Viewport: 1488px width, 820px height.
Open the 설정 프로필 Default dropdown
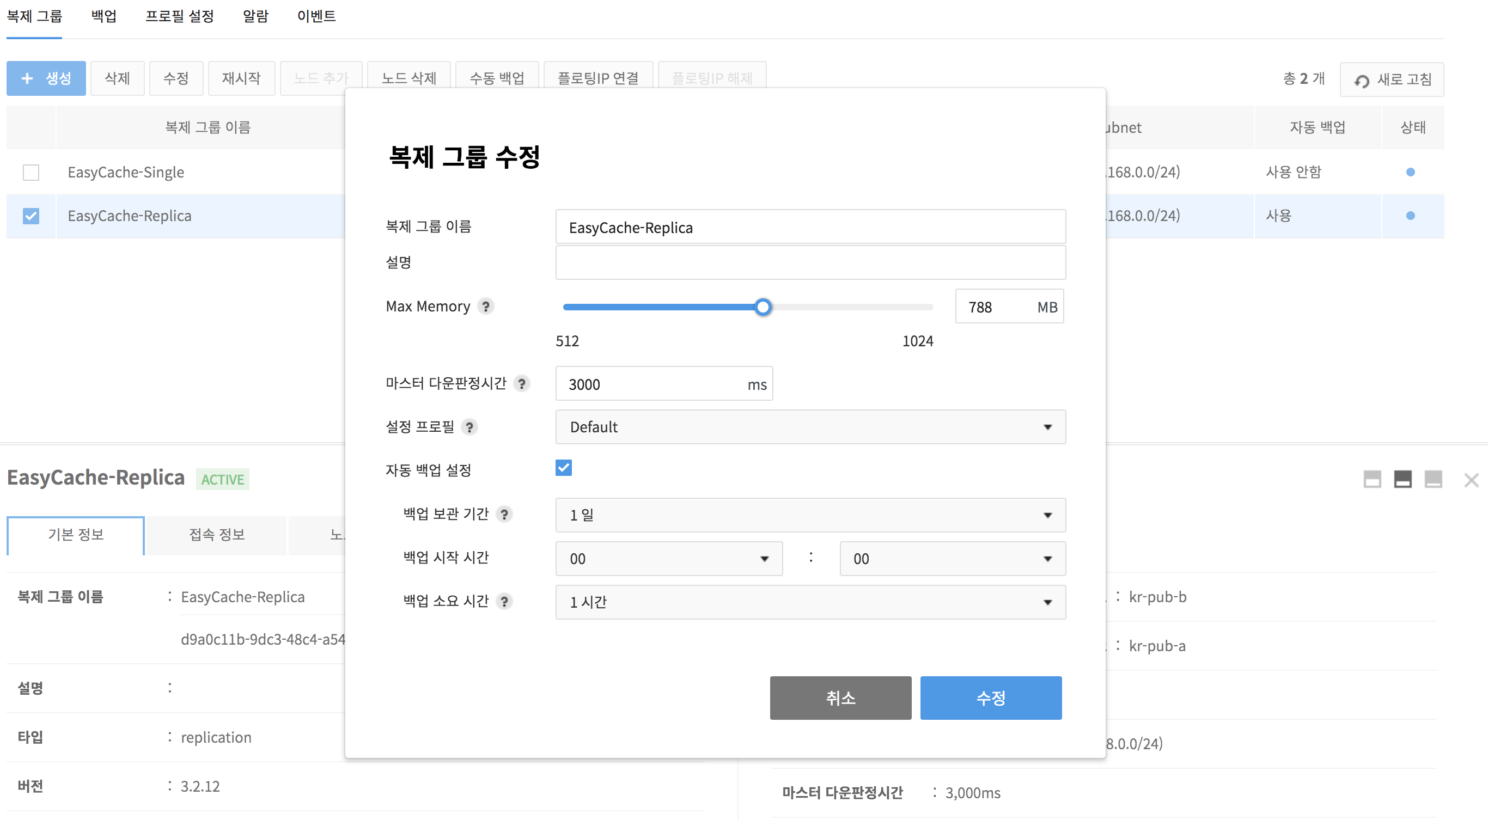tap(810, 427)
